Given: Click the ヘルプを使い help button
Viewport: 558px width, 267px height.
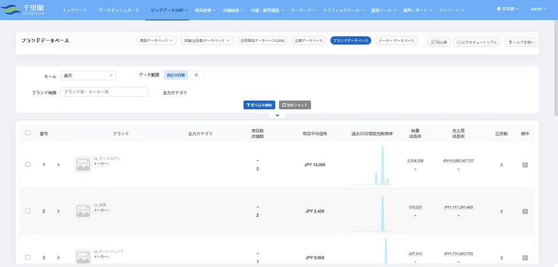Looking at the screenshot, I should tap(521, 42).
